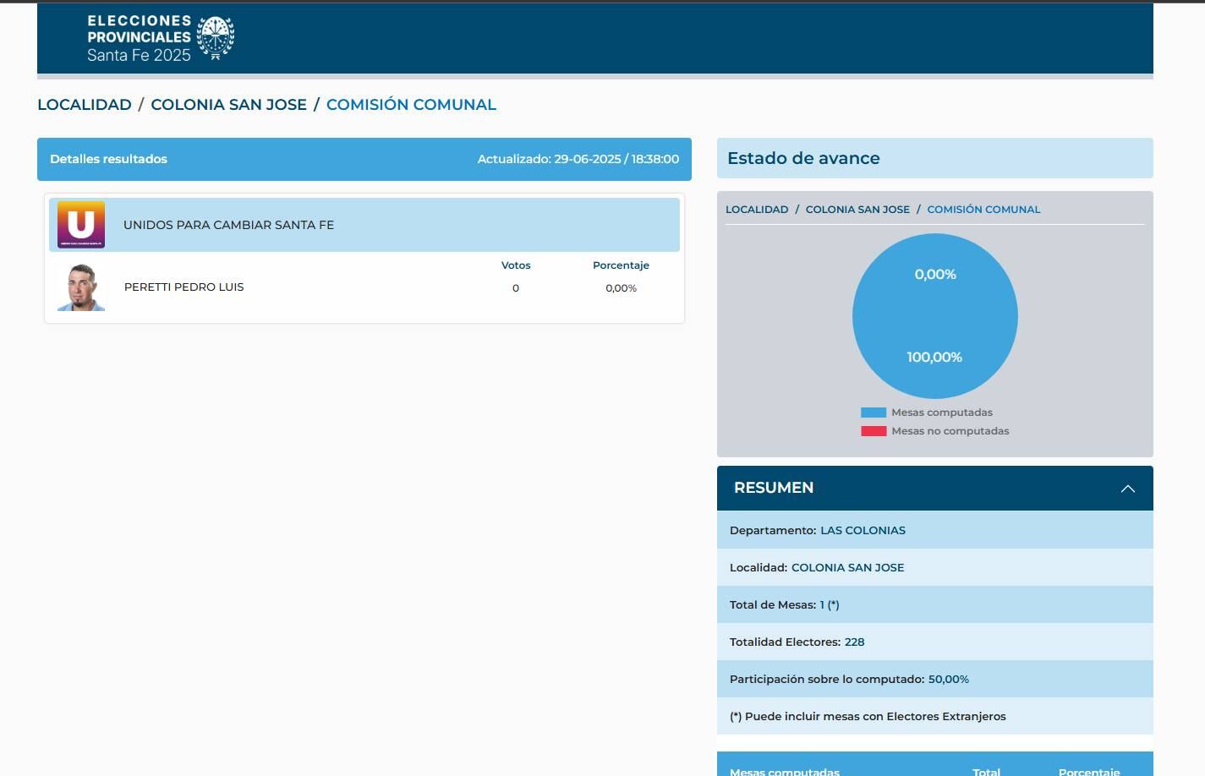Open COMISIÓN COMUNAL in the main breadcrumb
This screenshot has width=1205, height=776.
click(x=411, y=105)
